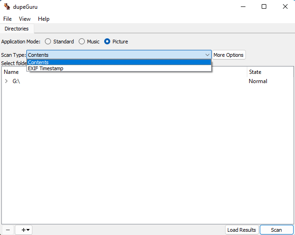
Task: Start scanning with the Scan button
Action: click(276, 230)
